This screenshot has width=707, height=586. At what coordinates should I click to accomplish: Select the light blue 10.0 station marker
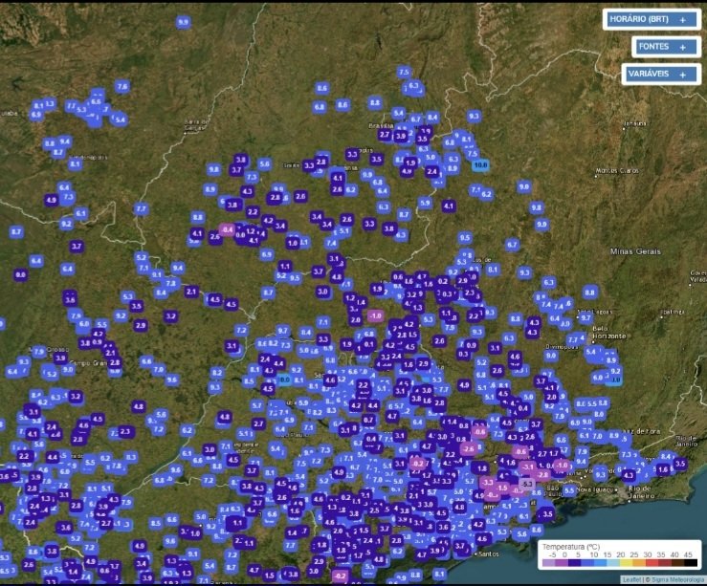[x=480, y=165]
